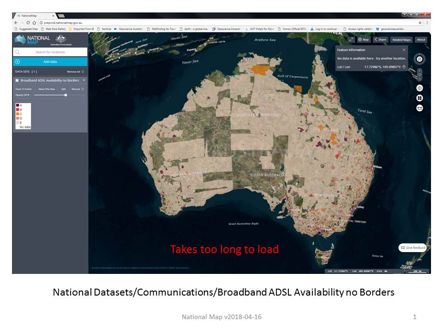The height and width of the screenshot is (332, 443).
Task: Open the Pathfinding for Town bookmark
Action: 162,29
